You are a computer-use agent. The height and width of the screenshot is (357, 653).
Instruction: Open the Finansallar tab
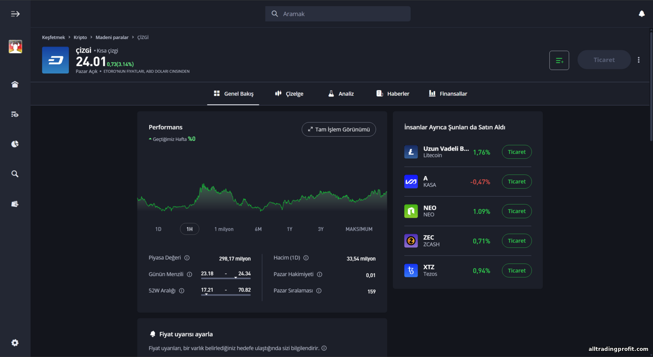(448, 94)
